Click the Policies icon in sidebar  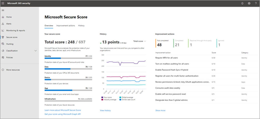pos(3,58)
